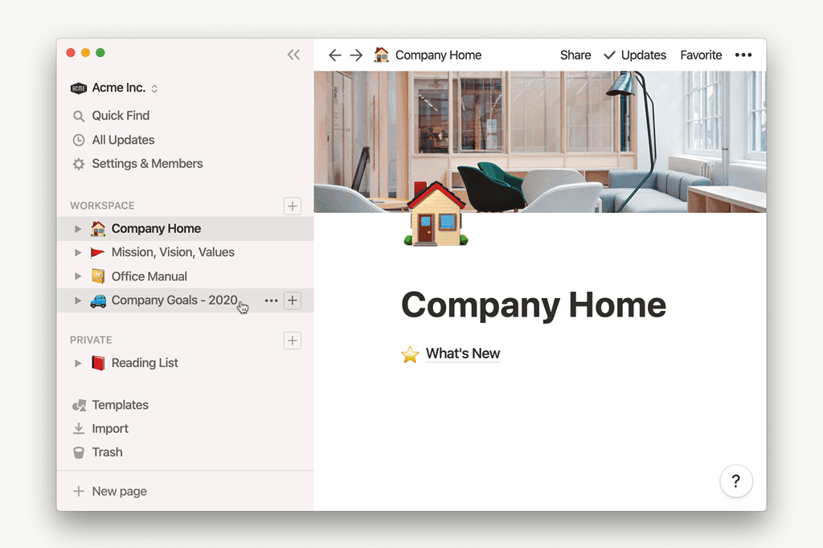Click the star icon next to What's New

pos(410,354)
